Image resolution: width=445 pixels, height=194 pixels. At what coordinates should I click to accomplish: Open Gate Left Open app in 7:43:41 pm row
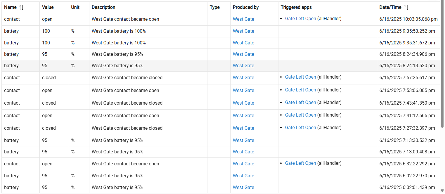(x=300, y=103)
